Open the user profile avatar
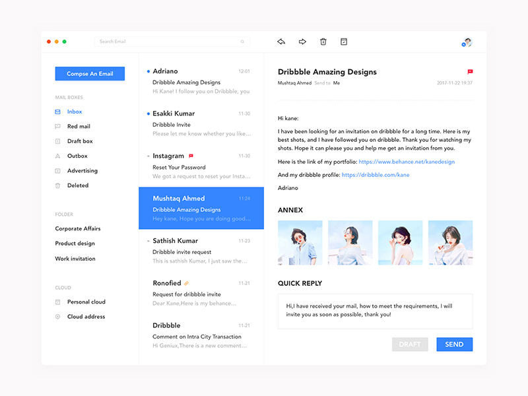 point(467,42)
